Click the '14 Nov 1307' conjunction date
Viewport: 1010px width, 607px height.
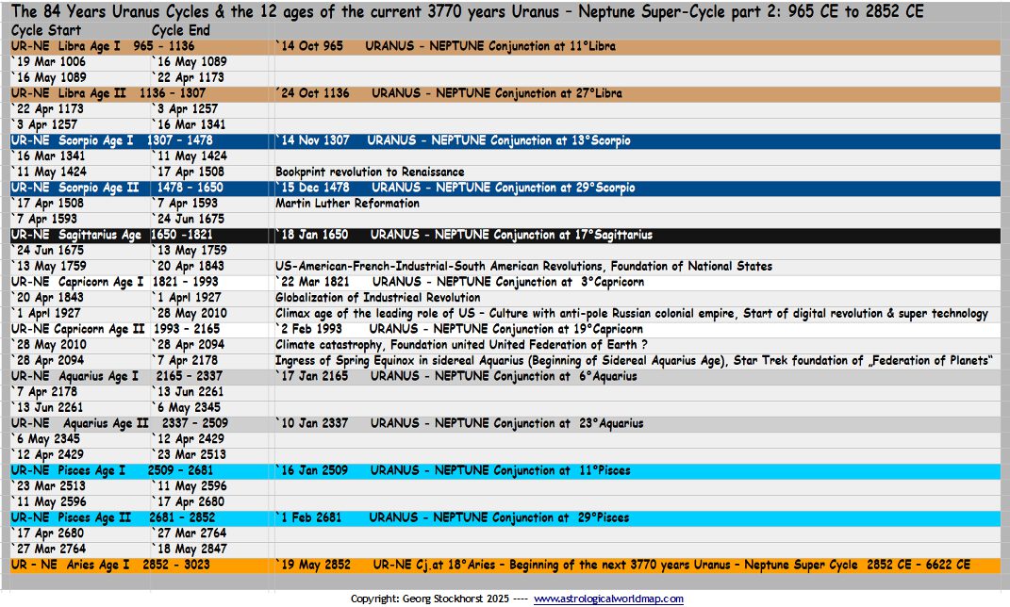pos(313,140)
